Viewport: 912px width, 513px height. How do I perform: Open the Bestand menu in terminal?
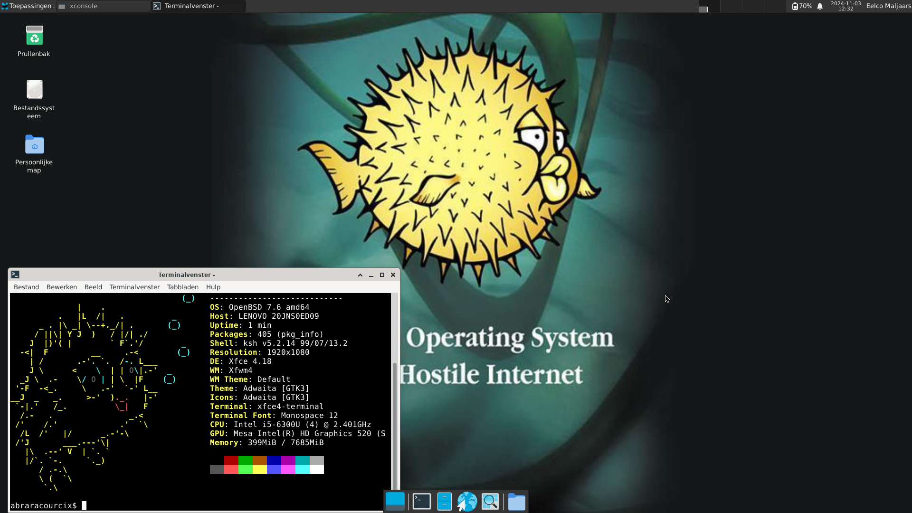26,287
